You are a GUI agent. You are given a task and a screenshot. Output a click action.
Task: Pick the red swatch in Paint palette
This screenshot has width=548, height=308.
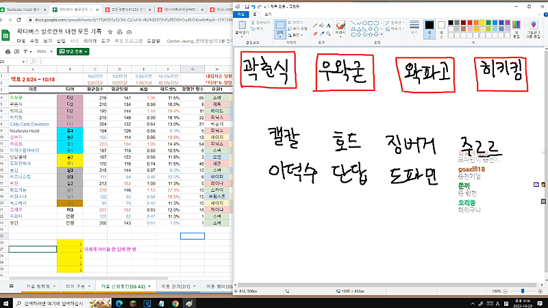click(x=475, y=22)
